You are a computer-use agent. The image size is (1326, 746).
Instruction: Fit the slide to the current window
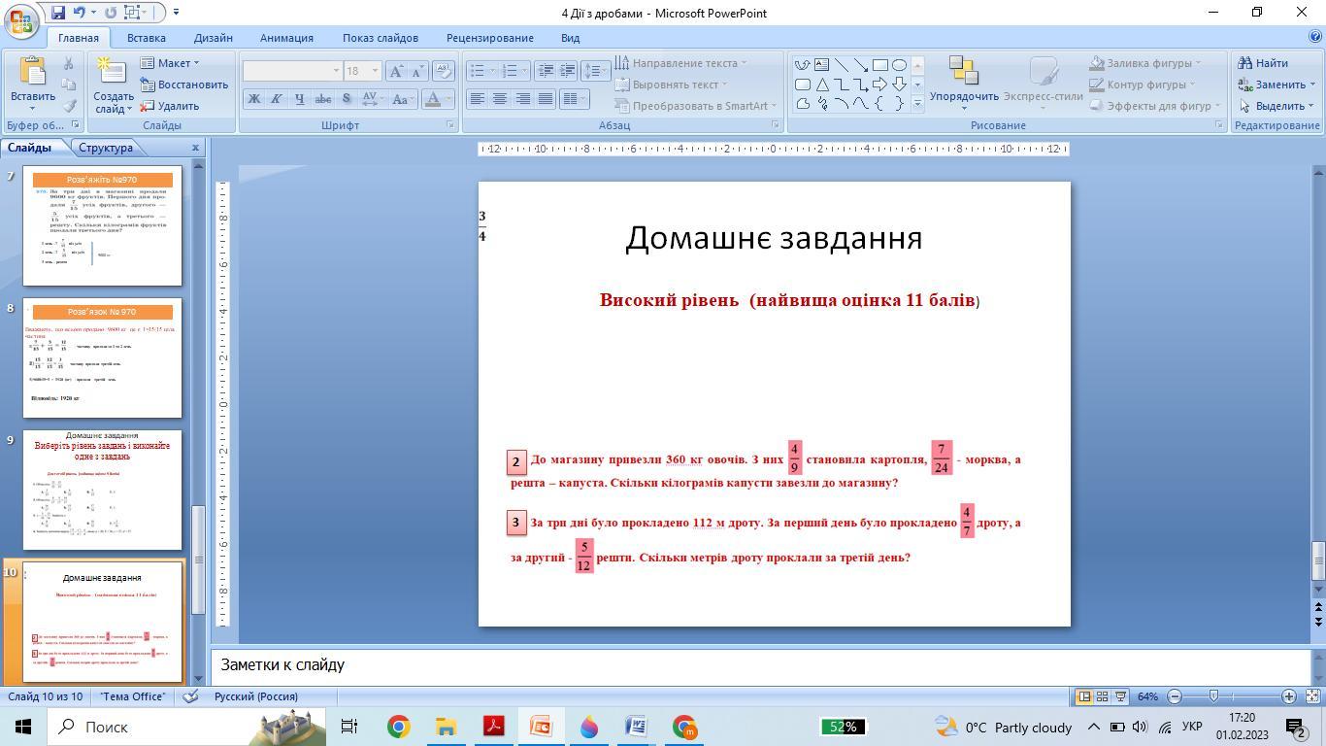point(1312,696)
